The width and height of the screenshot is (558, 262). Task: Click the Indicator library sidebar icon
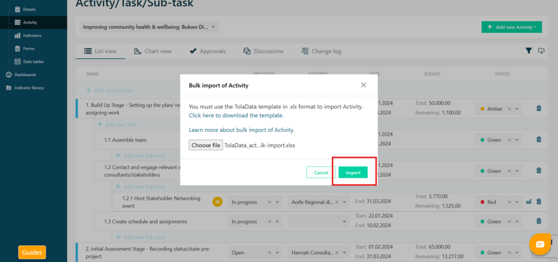[x=9, y=88]
